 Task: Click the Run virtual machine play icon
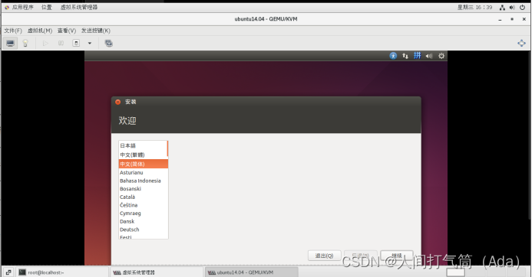point(45,44)
